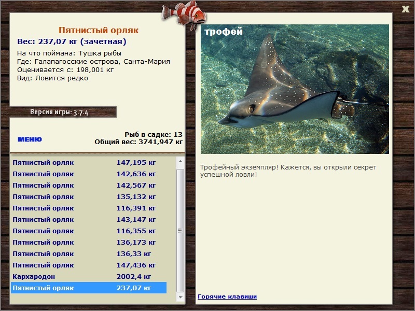
Task: Click the striped red fish icon
Action: (x=184, y=15)
